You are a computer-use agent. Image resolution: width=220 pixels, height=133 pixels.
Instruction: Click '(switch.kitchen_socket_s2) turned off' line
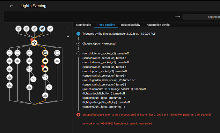click(106, 53)
